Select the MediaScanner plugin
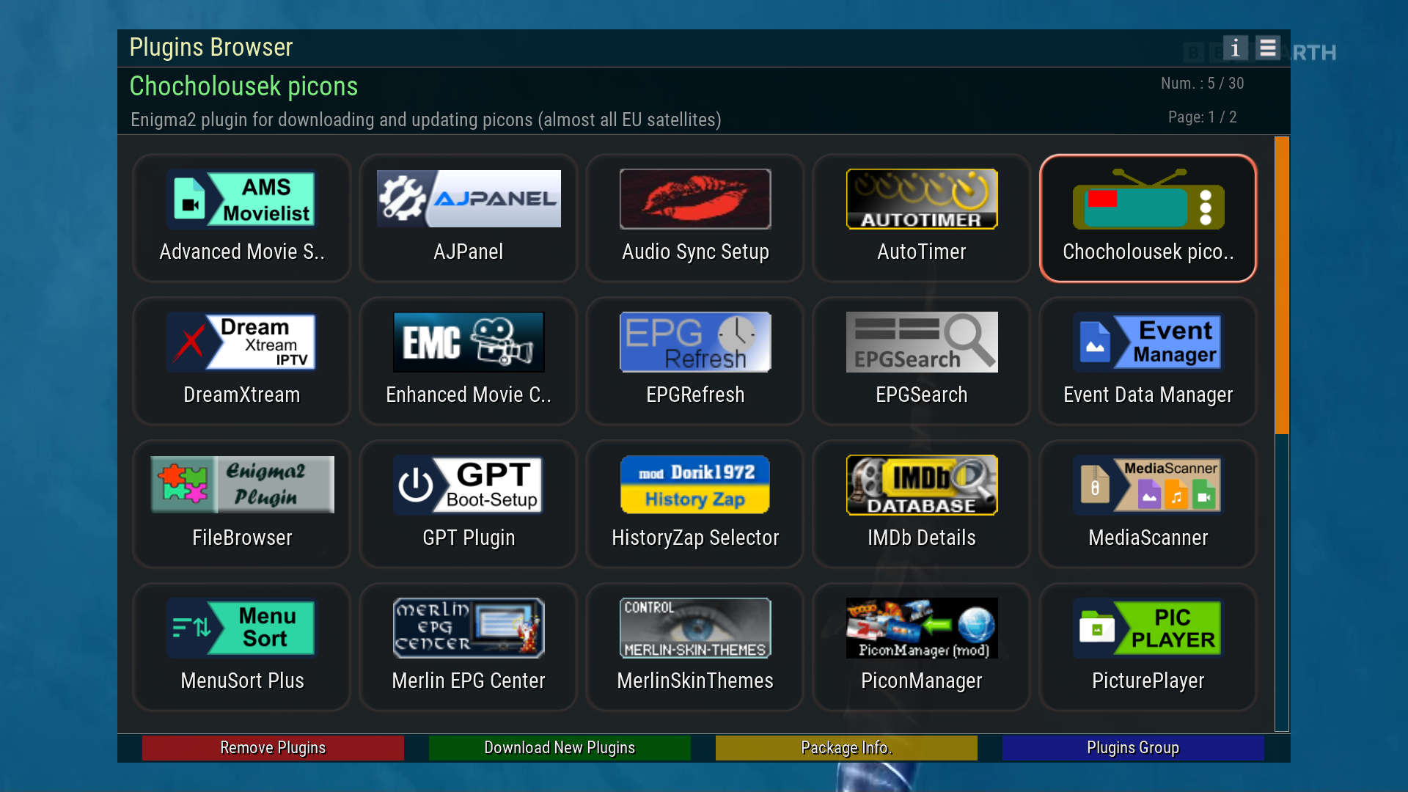 [1148, 485]
